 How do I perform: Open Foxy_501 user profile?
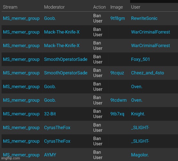coord(140,59)
